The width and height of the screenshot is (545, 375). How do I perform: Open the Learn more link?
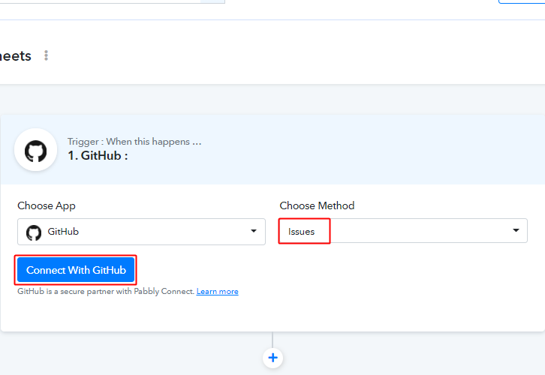(217, 291)
